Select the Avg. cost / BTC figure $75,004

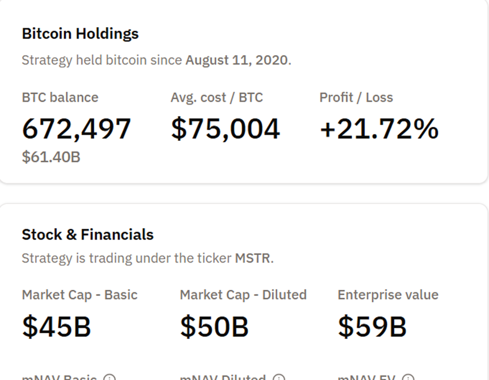coord(225,128)
